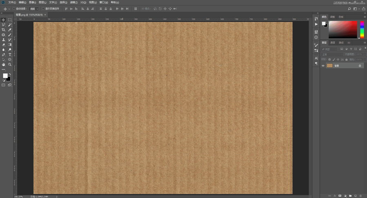
Task: Switch to the Channels tab
Action: (x=333, y=43)
